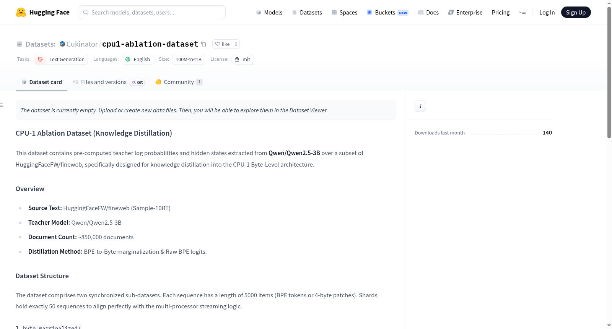Go to Spaces in navbar

click(x=345, y=12)
